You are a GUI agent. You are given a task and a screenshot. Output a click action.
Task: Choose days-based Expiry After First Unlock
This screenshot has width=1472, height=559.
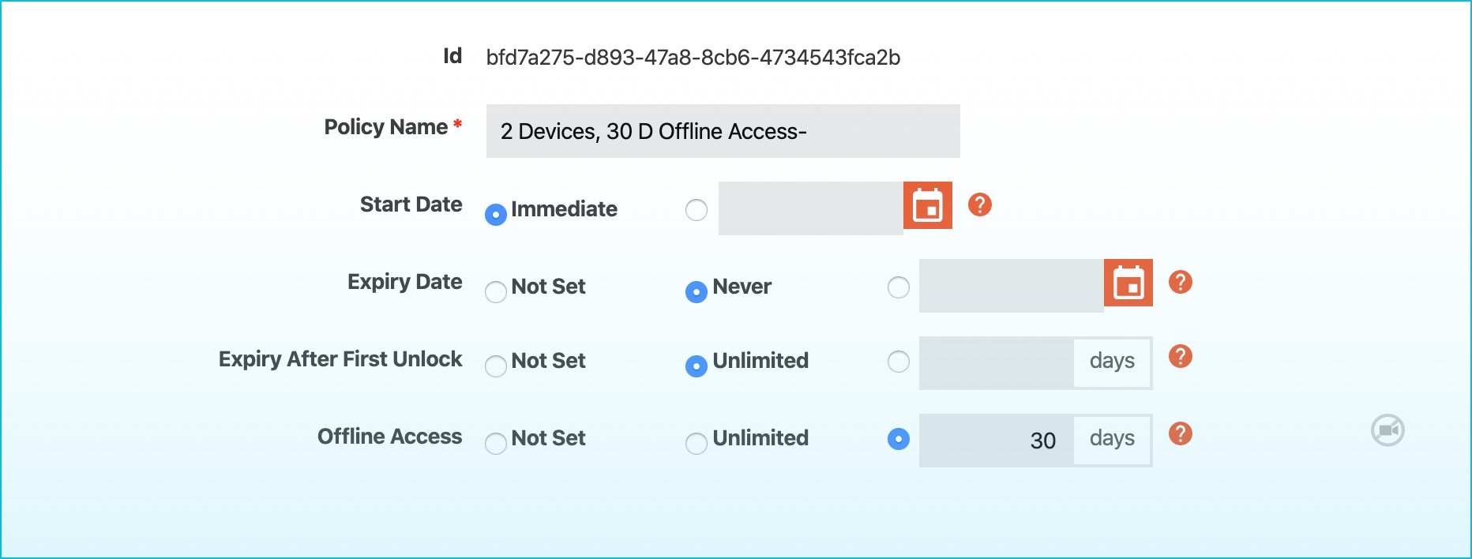point(898,362)
